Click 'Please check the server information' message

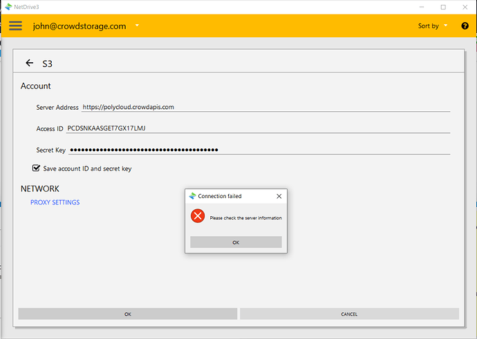pos(246,217)
